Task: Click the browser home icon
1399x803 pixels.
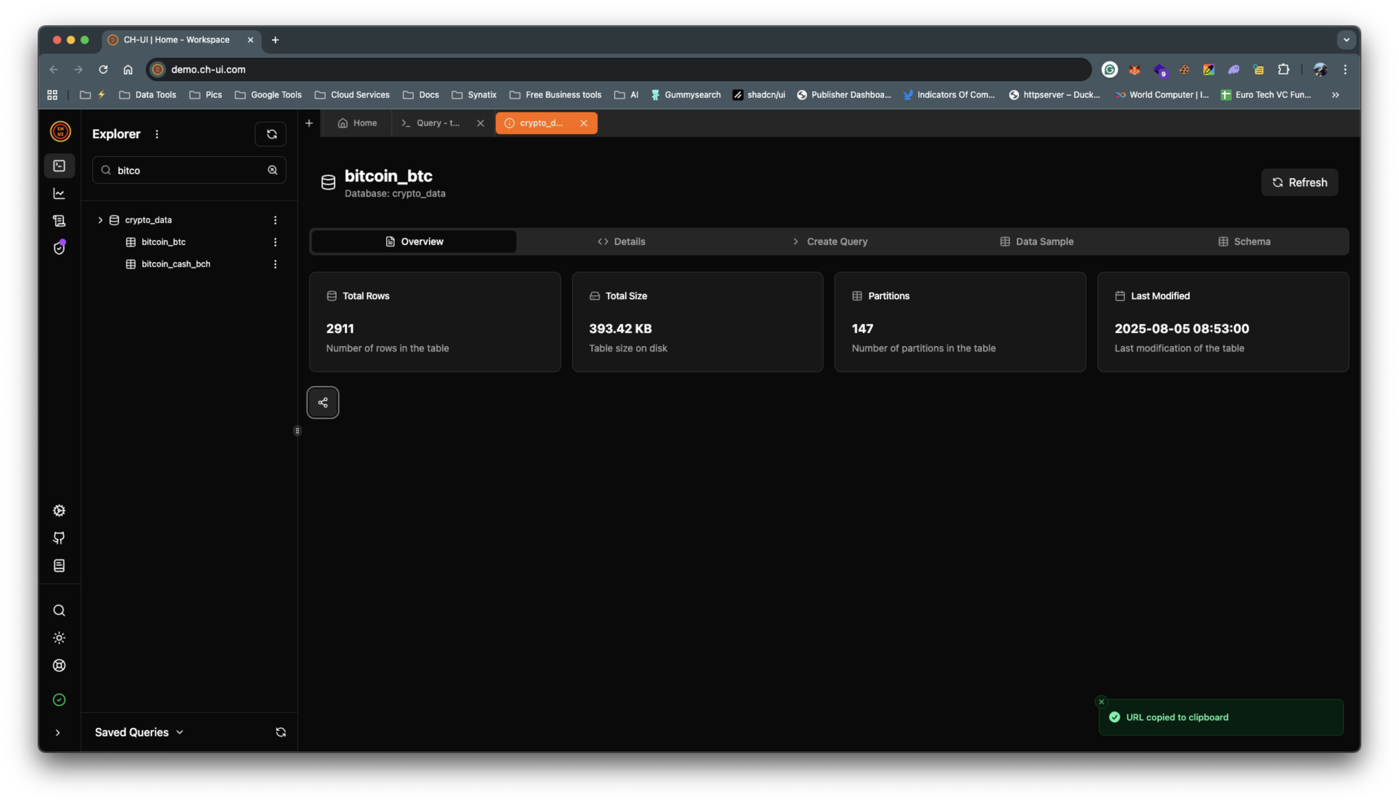Action: click(127, 69)
